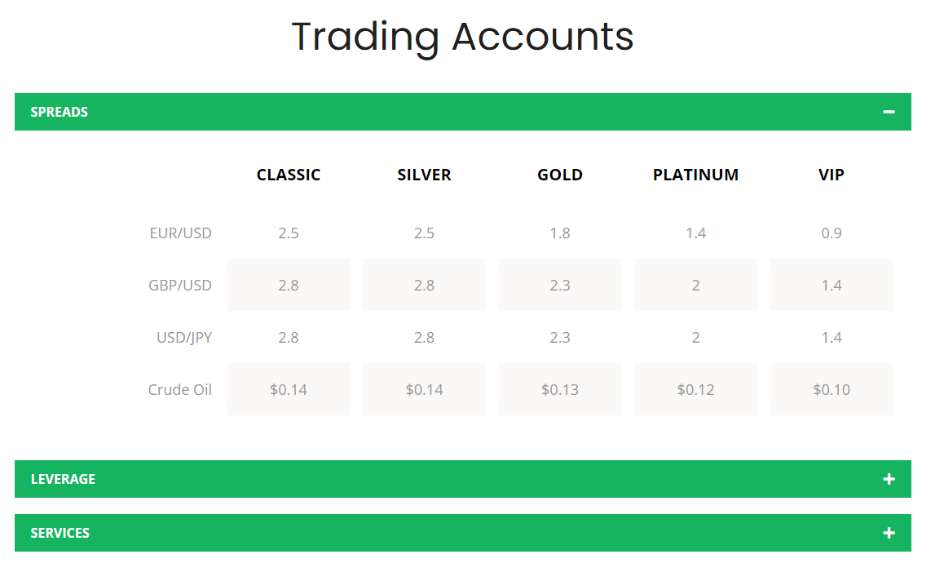Select the VIP account column header
944x572 pixels.
point(832,175)
